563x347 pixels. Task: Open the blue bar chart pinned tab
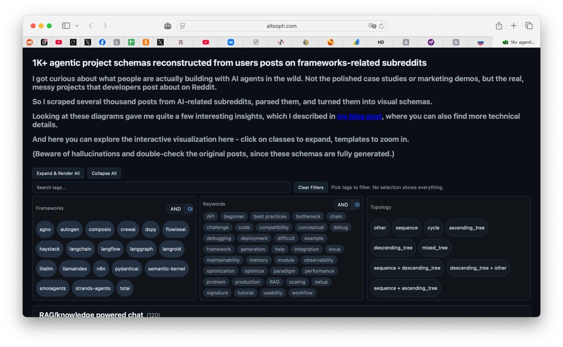tap(356, 42)
